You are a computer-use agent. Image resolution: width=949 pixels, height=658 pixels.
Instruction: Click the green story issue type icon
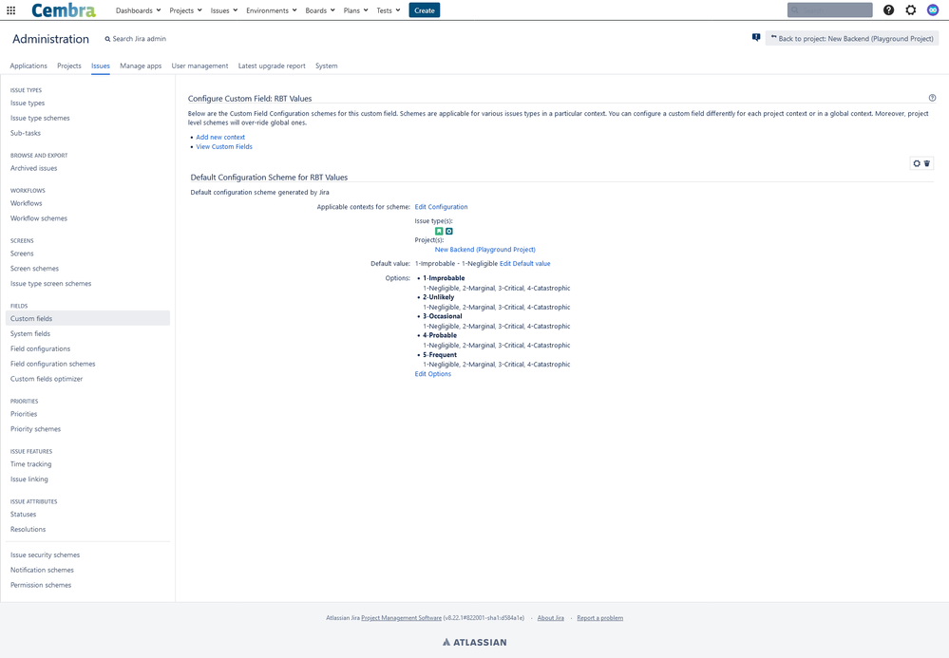pyautogui.click(x=440, y=231)
